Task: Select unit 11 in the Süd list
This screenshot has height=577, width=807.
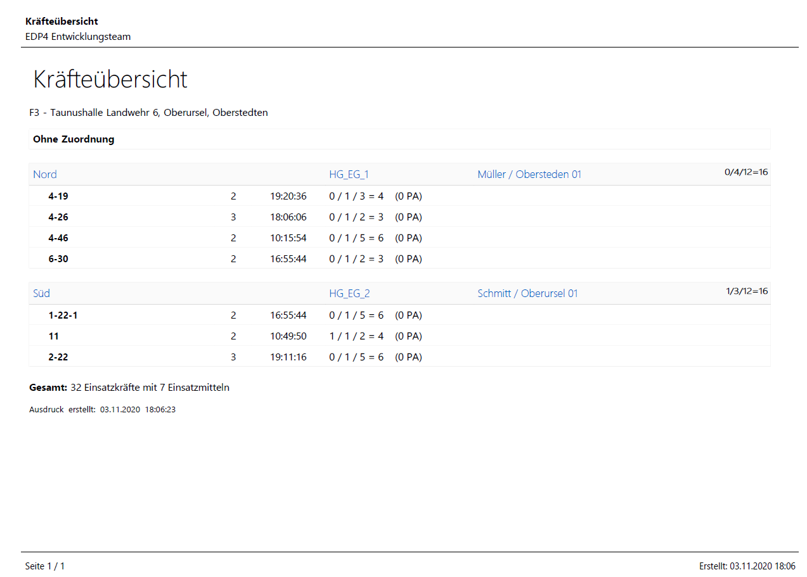Action: [x=54, y=336]
